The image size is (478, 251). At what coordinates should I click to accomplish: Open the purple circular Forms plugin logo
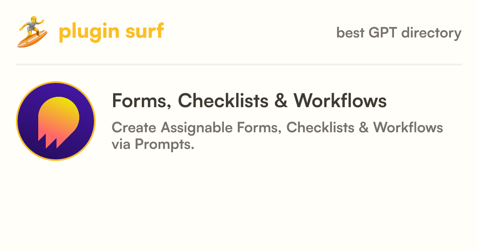click(56, 121)
